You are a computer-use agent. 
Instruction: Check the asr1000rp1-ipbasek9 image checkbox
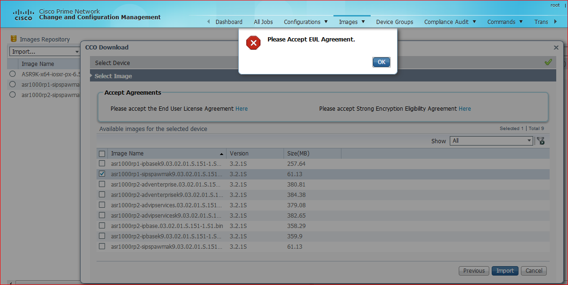(x=102, y=163)
